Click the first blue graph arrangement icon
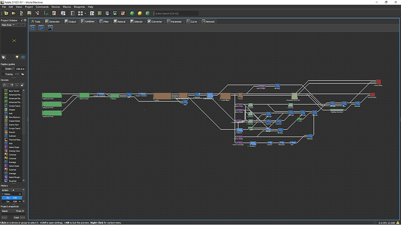 pyautogui.click(x=33, y=28)
